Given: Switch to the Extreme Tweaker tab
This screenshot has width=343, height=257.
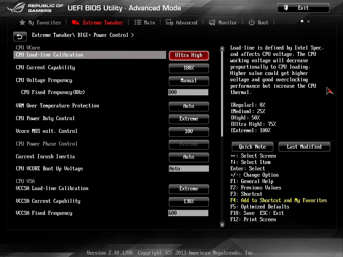Looking at the screenshot, I should [x=97, y=22].
